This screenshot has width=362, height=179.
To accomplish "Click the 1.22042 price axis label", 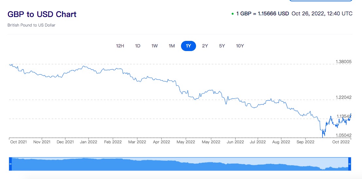I will tap(343, 97).
